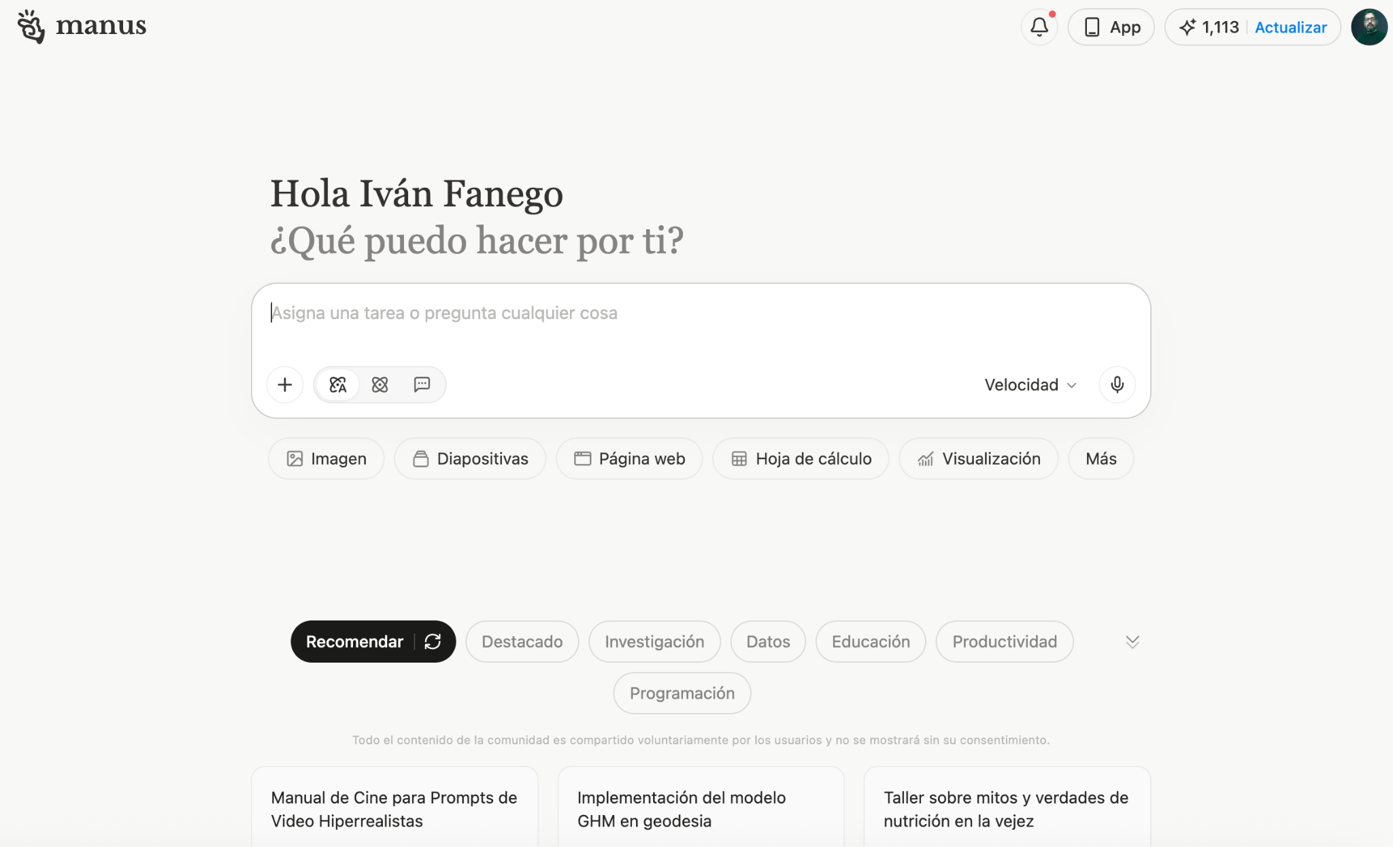Open the Hoja de cálculo creation option
The image size is (1393, 847).
point(801,458)
